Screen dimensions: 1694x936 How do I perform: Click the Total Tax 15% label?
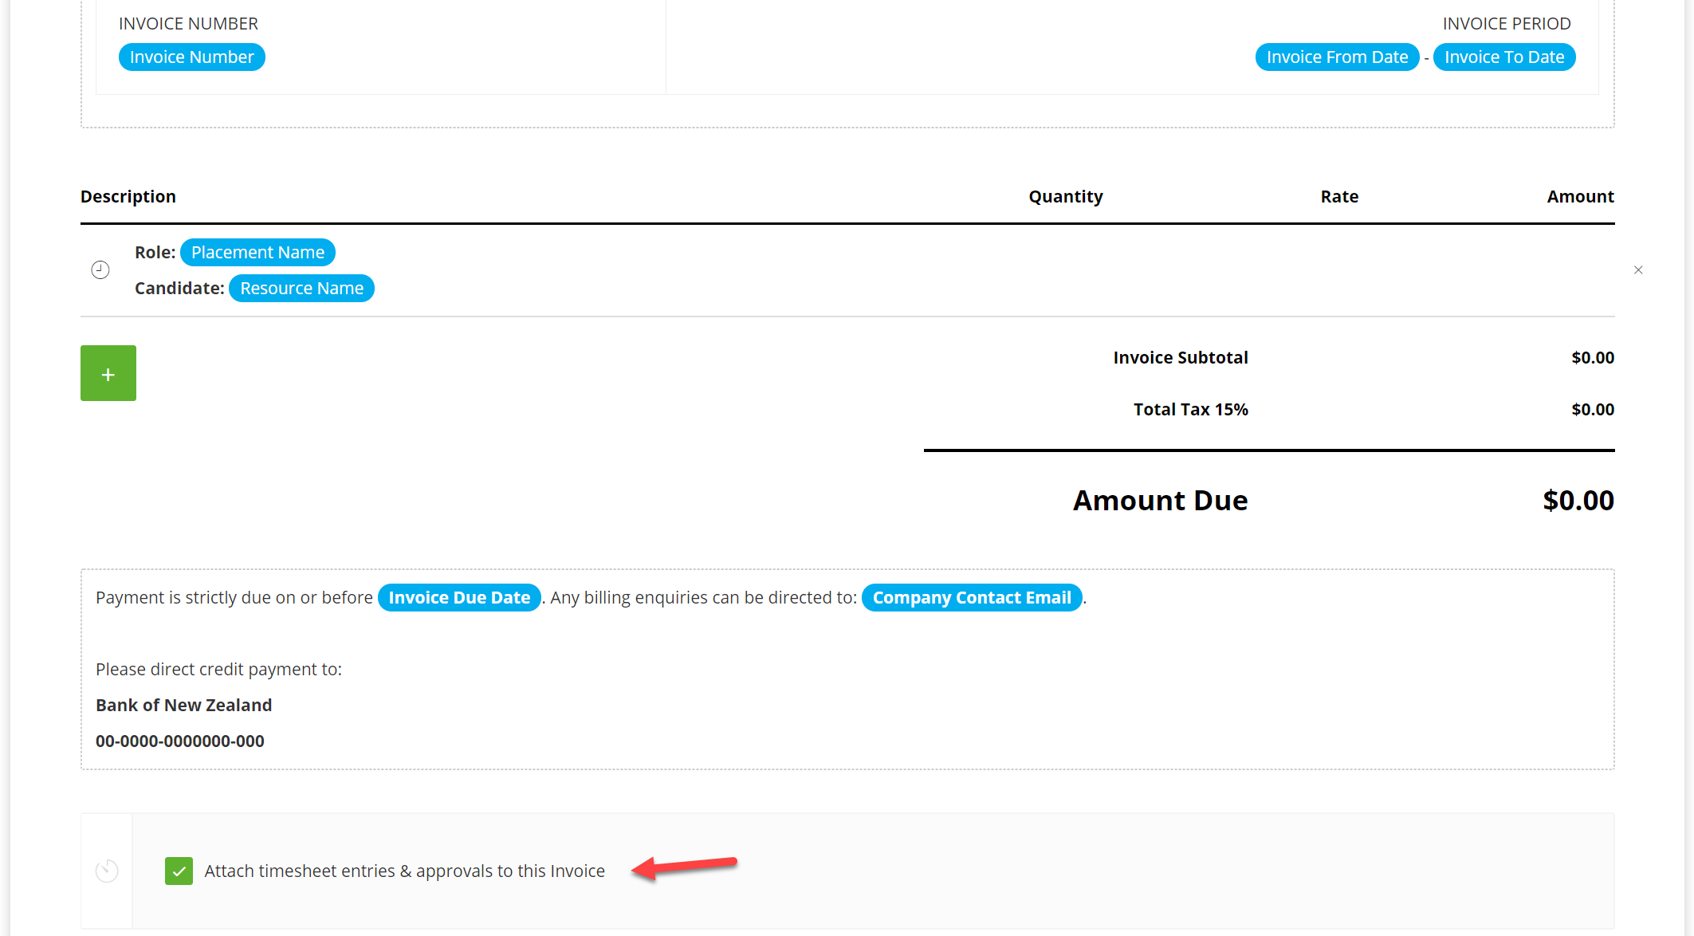[x=1191, y=410]
